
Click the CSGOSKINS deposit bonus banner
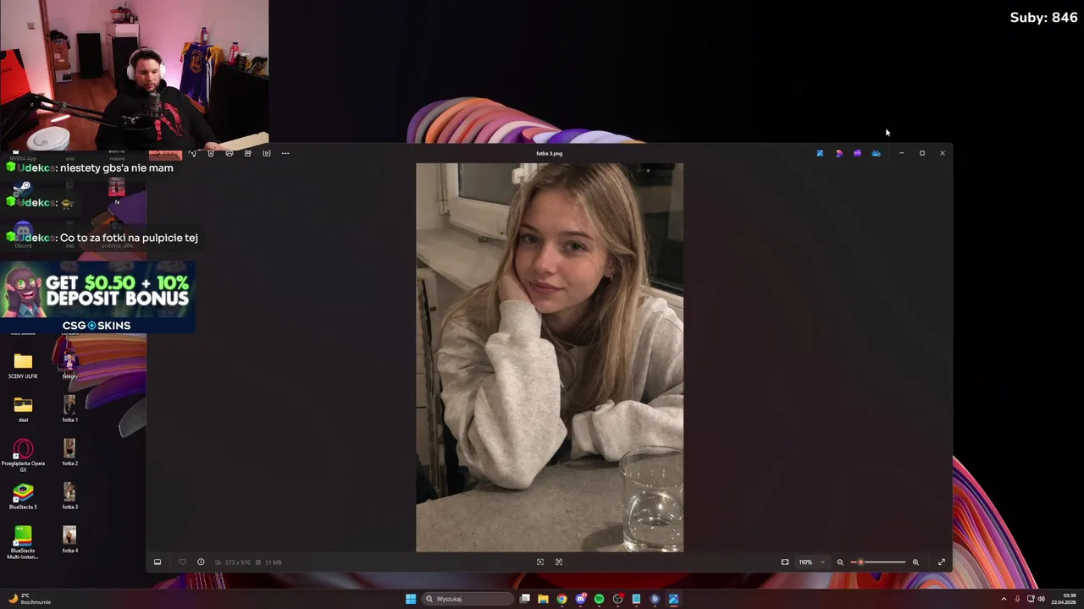point(97,298)
